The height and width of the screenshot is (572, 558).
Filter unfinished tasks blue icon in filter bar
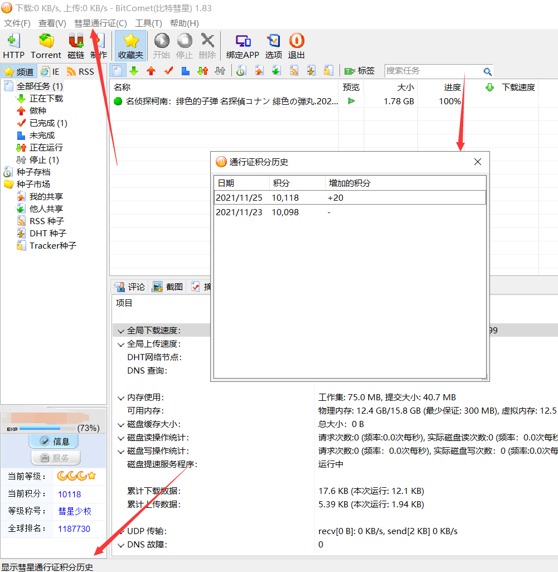186,71
